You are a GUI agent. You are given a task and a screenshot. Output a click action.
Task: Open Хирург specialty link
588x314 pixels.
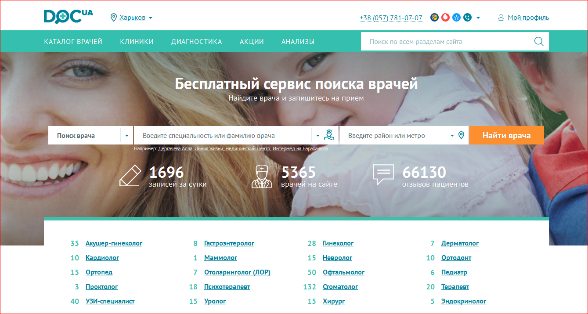pyautogui.click(x=334, y=301)
